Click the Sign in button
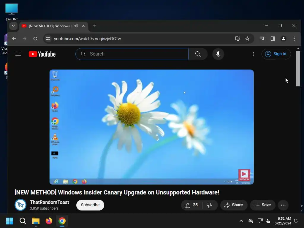This screenshot has height=228, width=304. coord(276,54)
